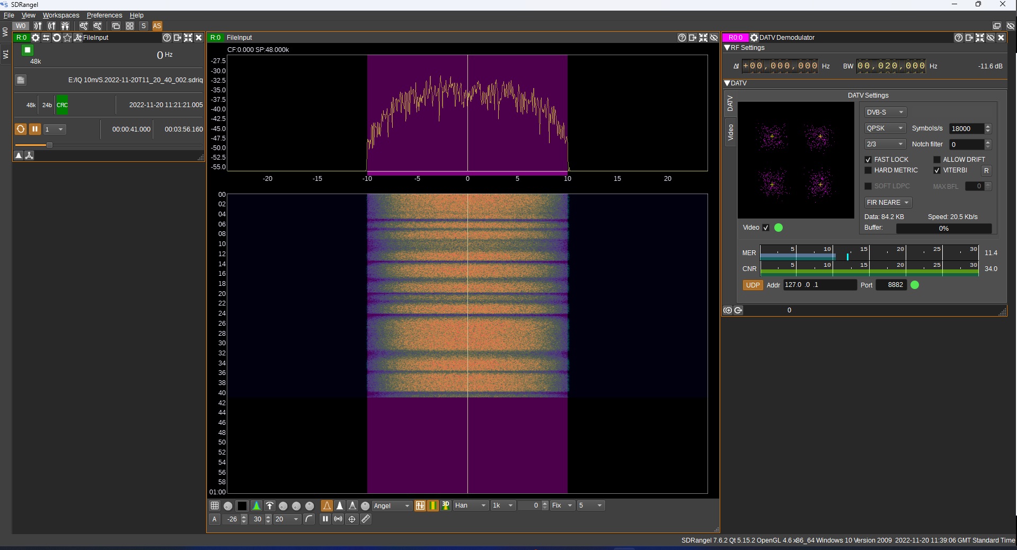
Task: Show channels of the FileInput device
Action: pos(29,155)
